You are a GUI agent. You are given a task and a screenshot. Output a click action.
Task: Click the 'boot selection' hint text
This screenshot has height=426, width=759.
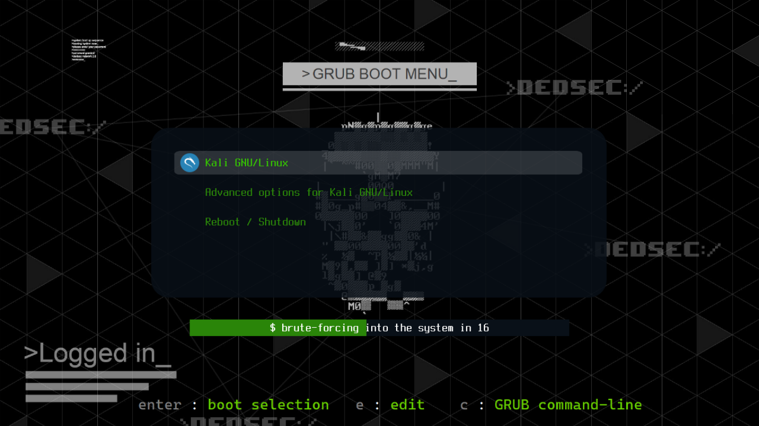(268, 405)
